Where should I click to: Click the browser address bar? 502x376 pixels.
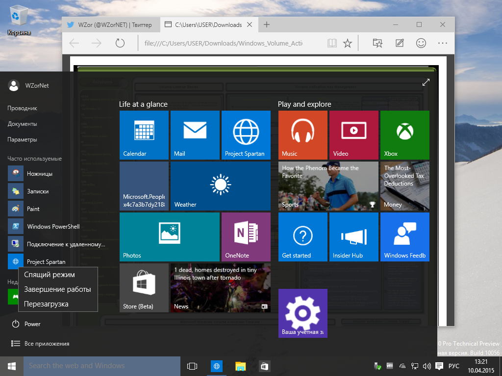point(223,43)
